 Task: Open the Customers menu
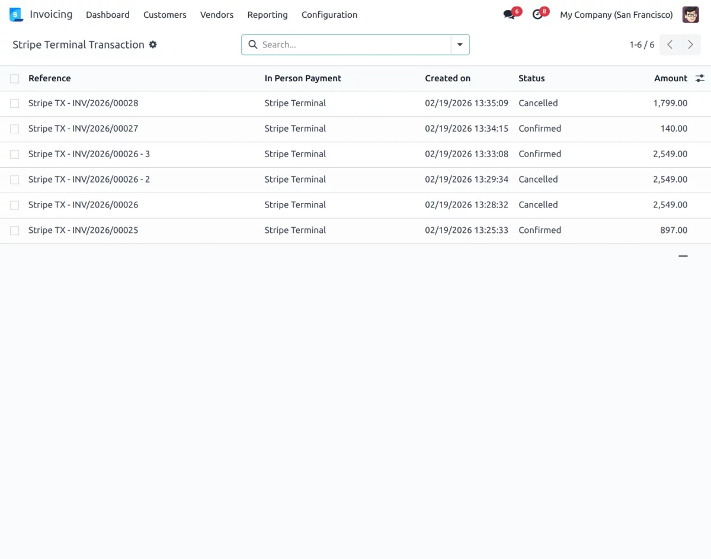tap(165, 15)
